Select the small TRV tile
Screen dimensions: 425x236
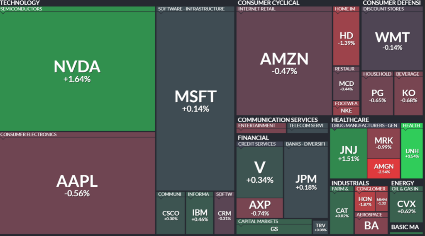(320, 226)
